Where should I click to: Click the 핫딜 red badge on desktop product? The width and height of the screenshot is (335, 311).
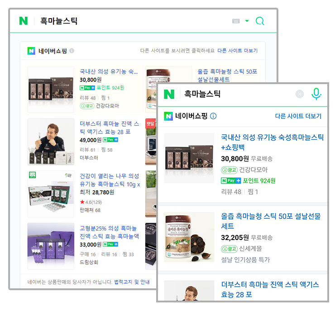point(150,123)
